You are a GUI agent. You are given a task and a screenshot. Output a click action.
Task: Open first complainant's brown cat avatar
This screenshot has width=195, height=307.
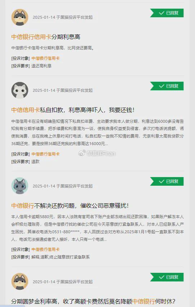(20, 17)
